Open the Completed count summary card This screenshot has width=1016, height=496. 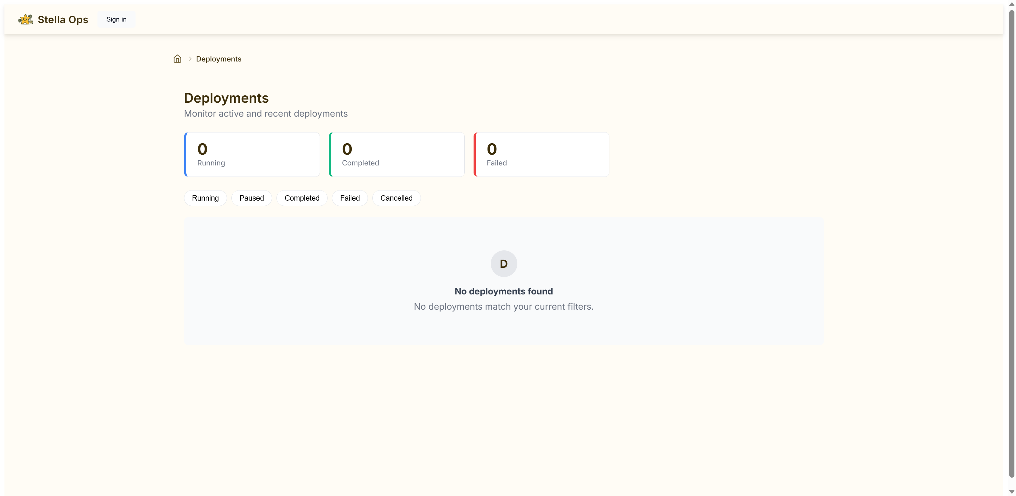point(397,154)
